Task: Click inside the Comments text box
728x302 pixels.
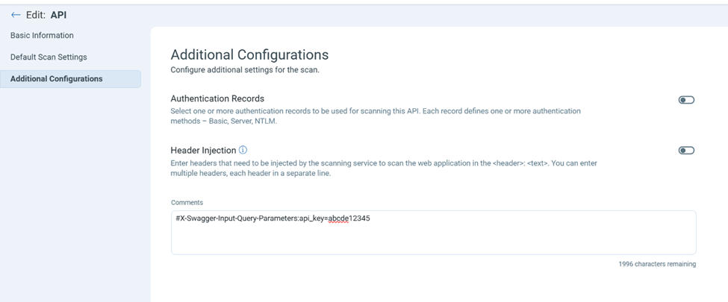Action: click(x=433, y=233)
